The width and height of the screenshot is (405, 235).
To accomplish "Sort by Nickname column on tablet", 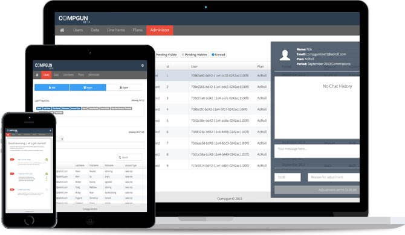I will click(x=109, y=165).
